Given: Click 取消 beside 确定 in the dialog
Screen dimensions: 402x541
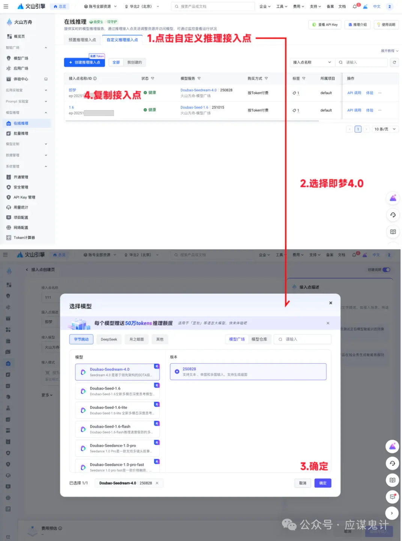Looking at the screenshot, I should click(x=303, y=483).
